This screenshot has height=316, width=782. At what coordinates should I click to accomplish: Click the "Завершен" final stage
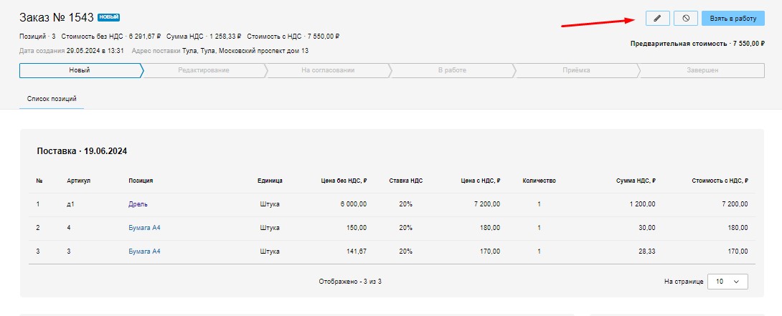(701, 70)
